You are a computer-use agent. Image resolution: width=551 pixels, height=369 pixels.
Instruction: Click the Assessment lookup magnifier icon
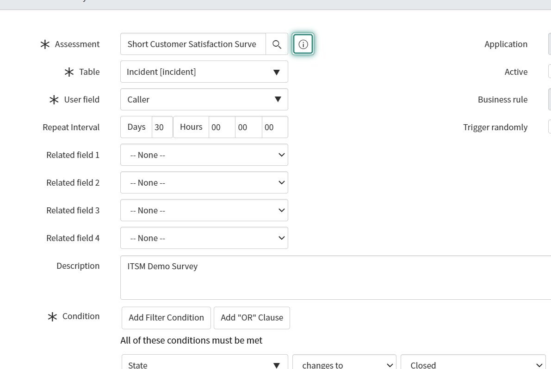click(x=277, y=44)
